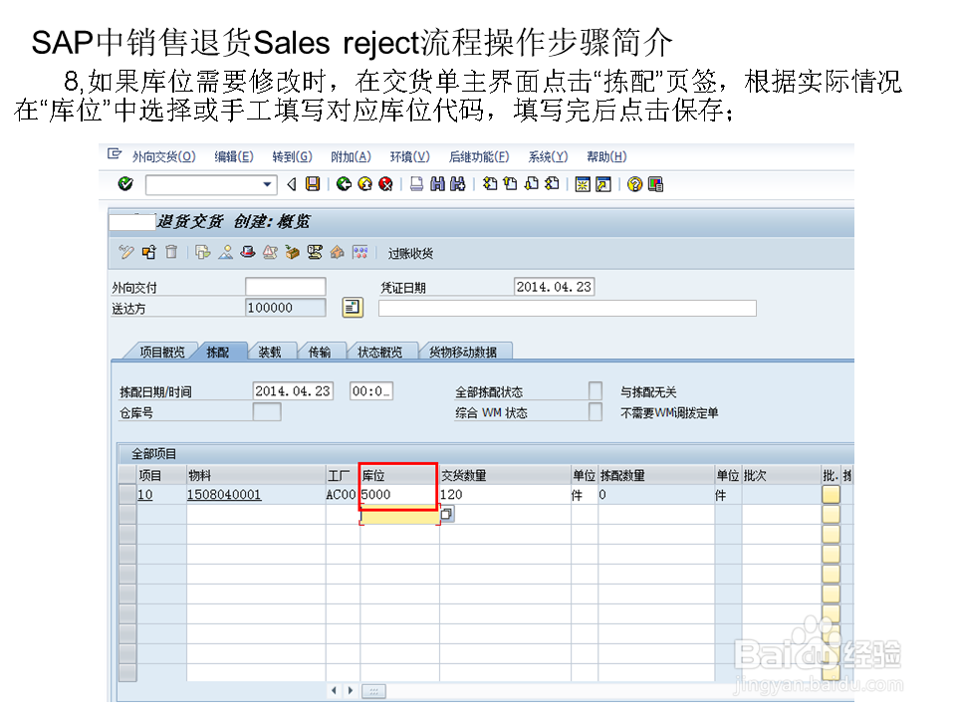Open the command field dropdown arrow
This screenshot has height=717, width=956.
point(267,184)
